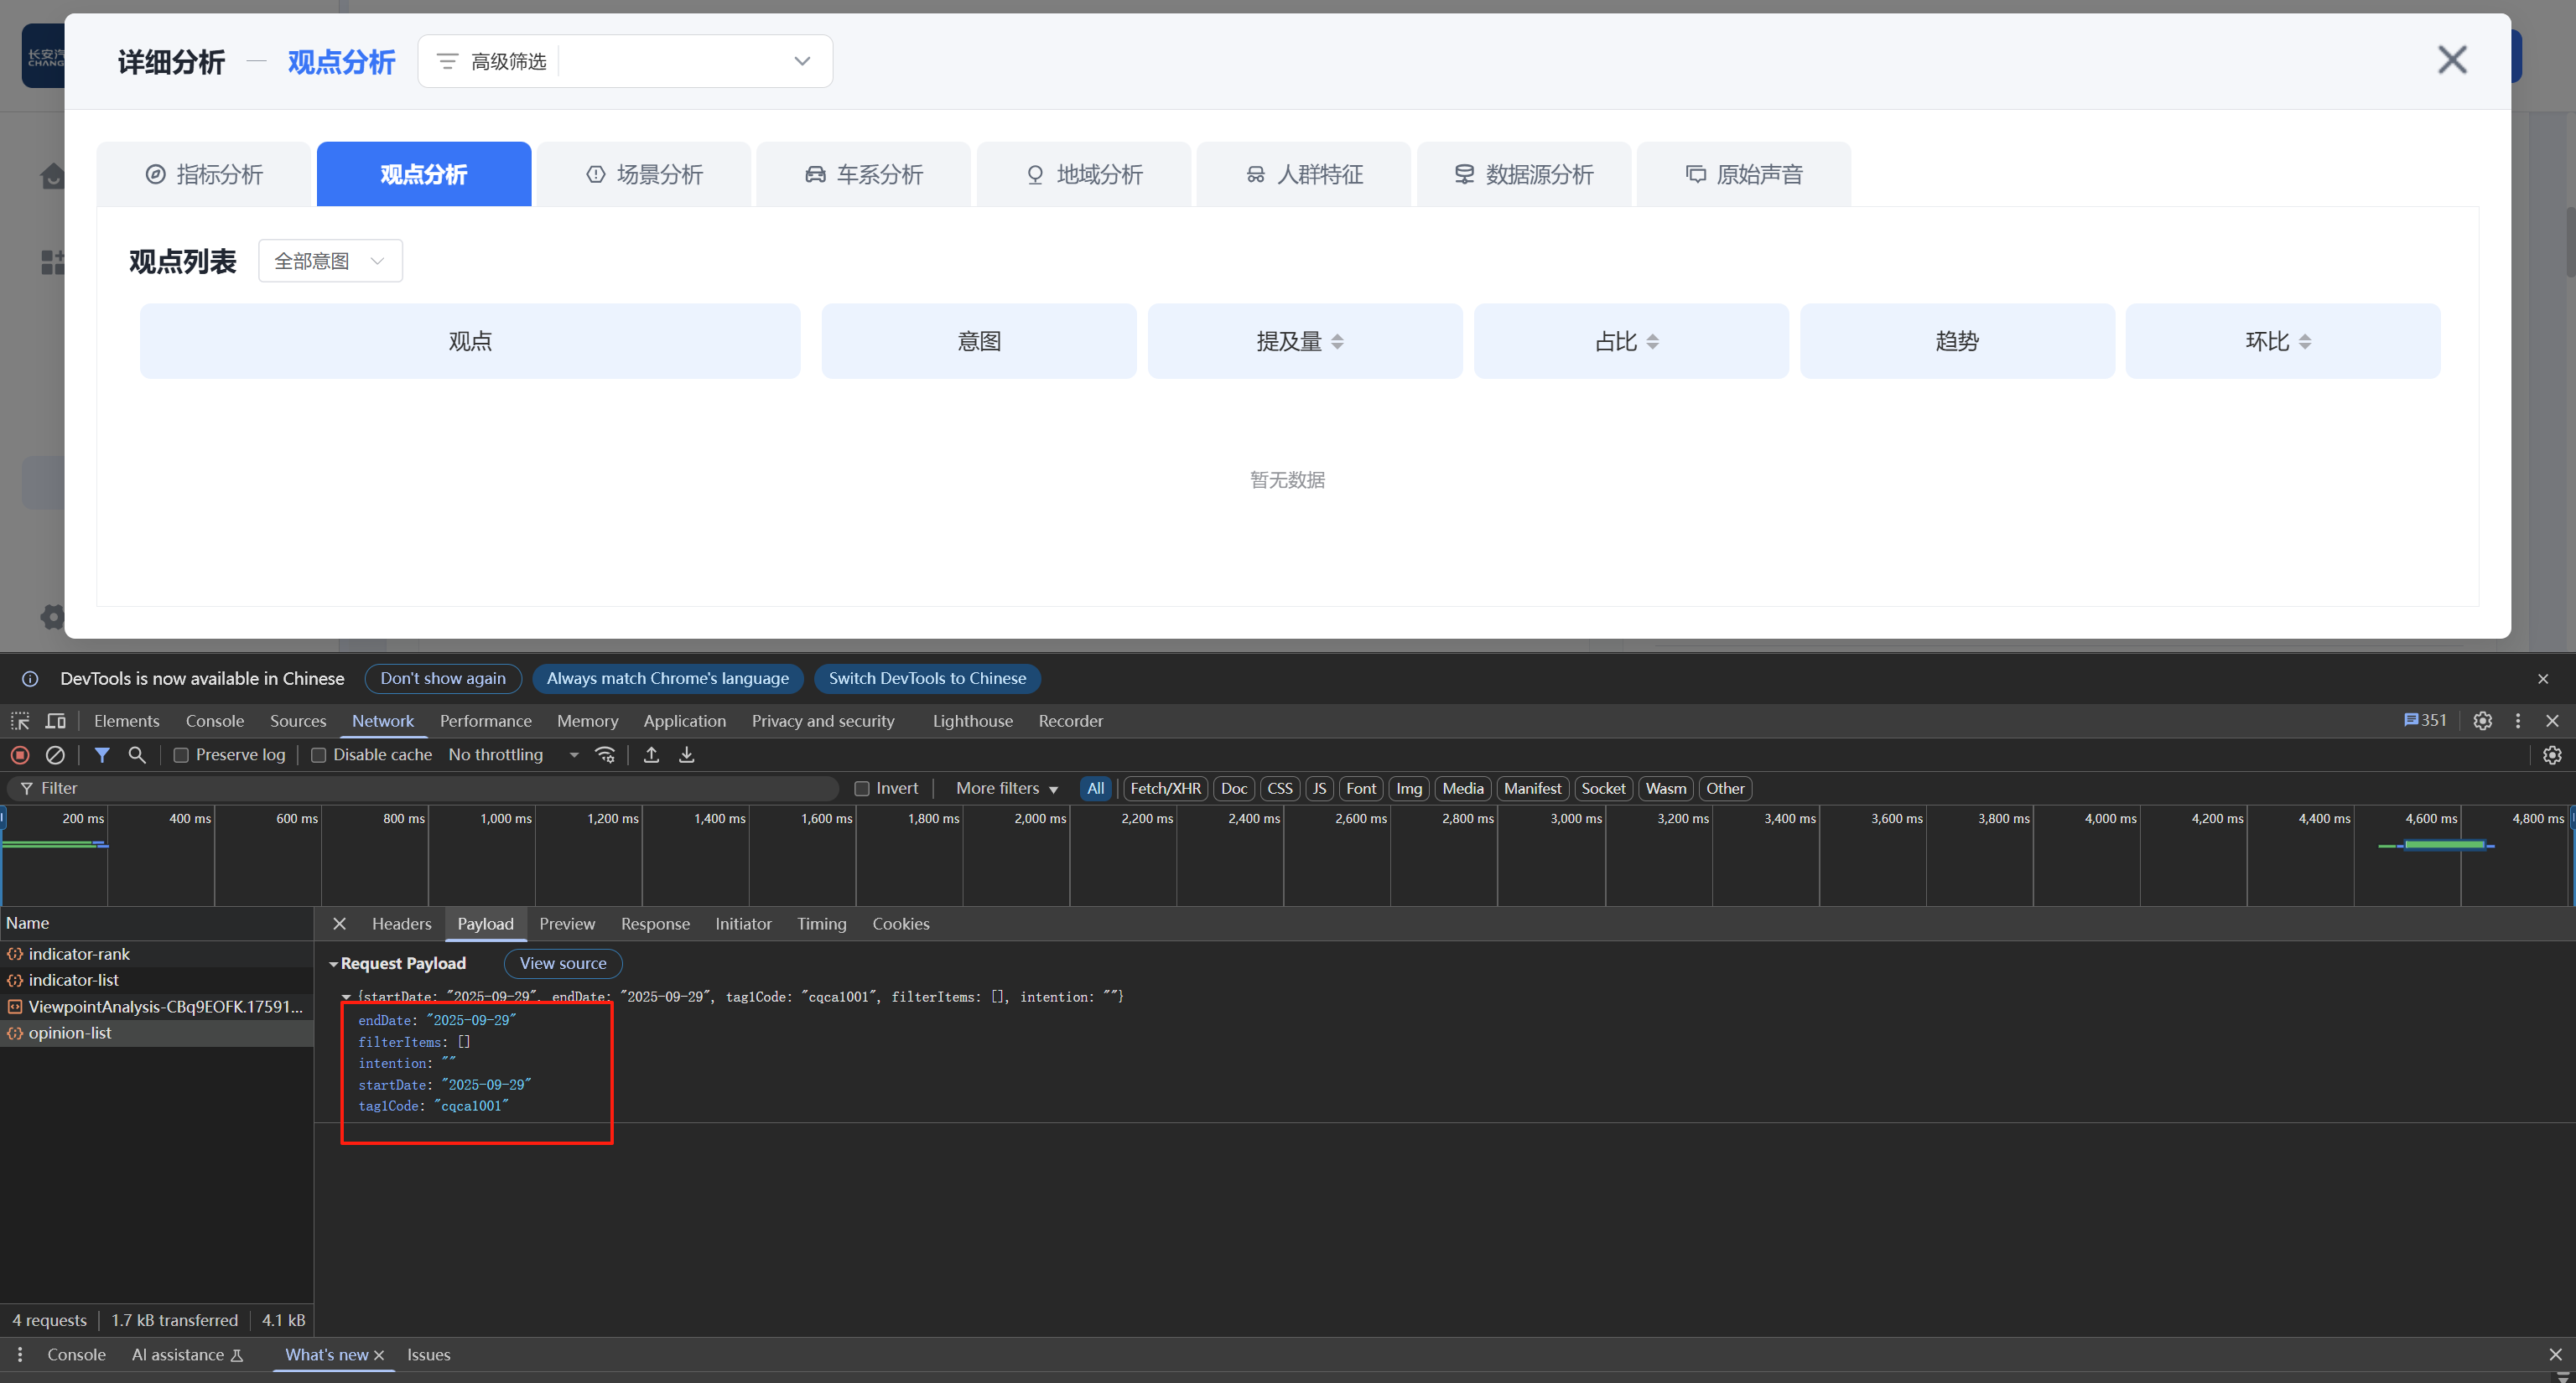Click the import HAR upload icon

pyautogui.click(x=651, y=754)
